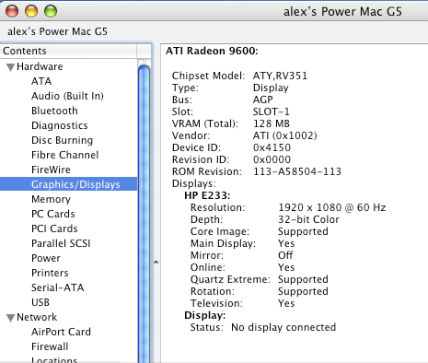Click the ATI Radeon 9600 heading

click(x=212, y=51)
